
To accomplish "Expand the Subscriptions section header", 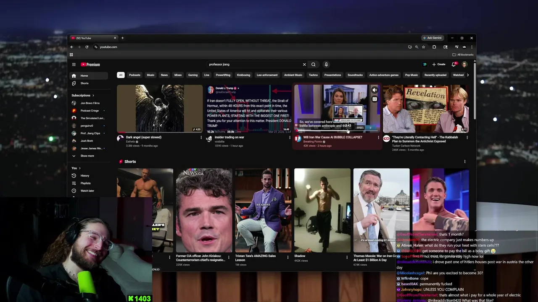I will coord(83,95).
